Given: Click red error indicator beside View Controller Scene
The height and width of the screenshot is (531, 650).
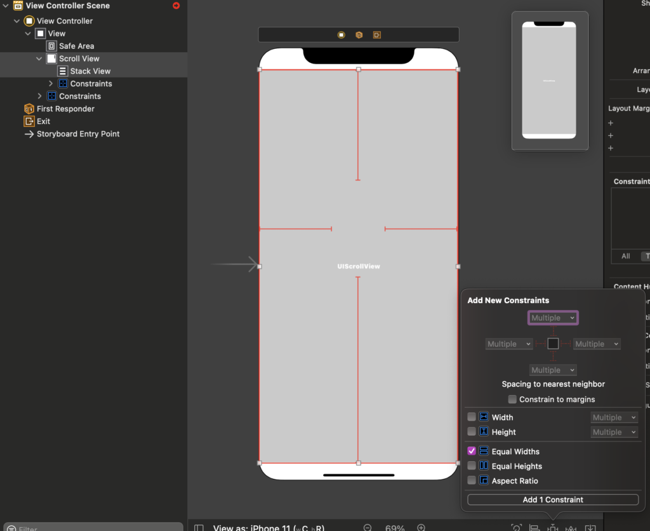Looking at the screenshot, I should tap(176, 5).
